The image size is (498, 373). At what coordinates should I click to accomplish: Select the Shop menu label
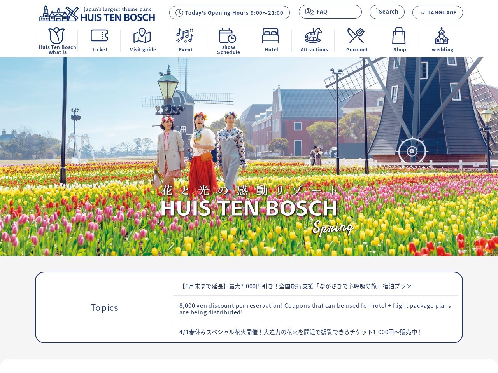click(x=400, y=49)
